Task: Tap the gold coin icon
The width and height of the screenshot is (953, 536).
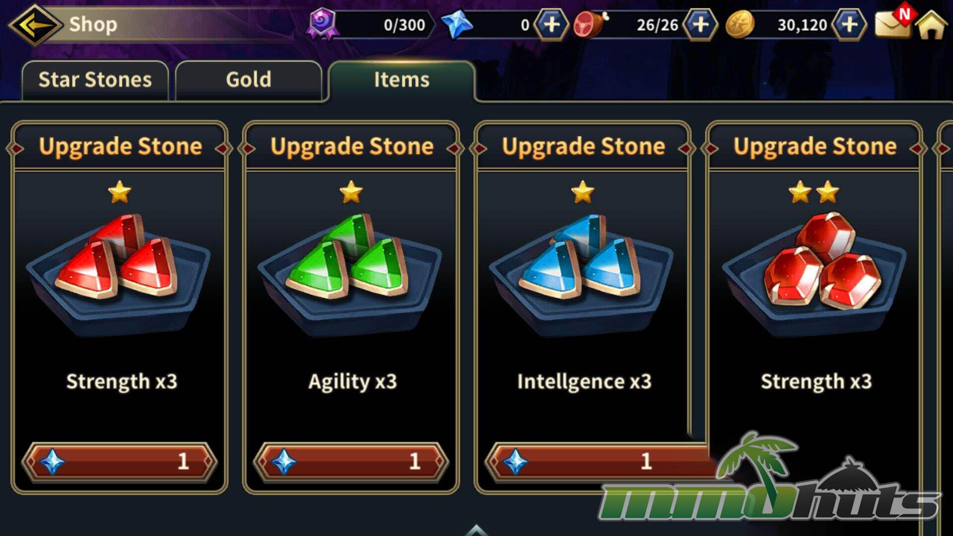Action: pyautogui.click(x=740, y=24)
